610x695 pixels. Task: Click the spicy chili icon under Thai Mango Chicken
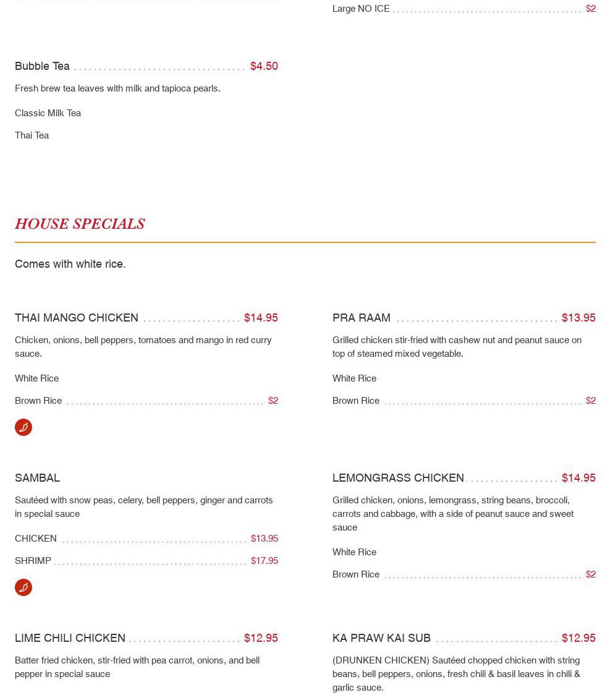click(x=23, y=427)
